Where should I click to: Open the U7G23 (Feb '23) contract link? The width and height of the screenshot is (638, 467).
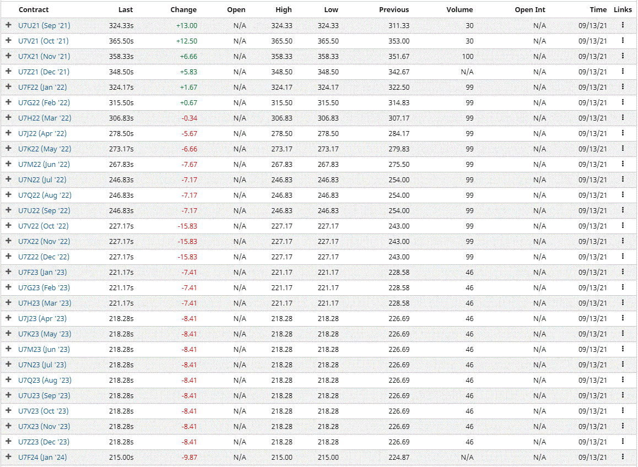pyautogui.click(x=45, y=287)
